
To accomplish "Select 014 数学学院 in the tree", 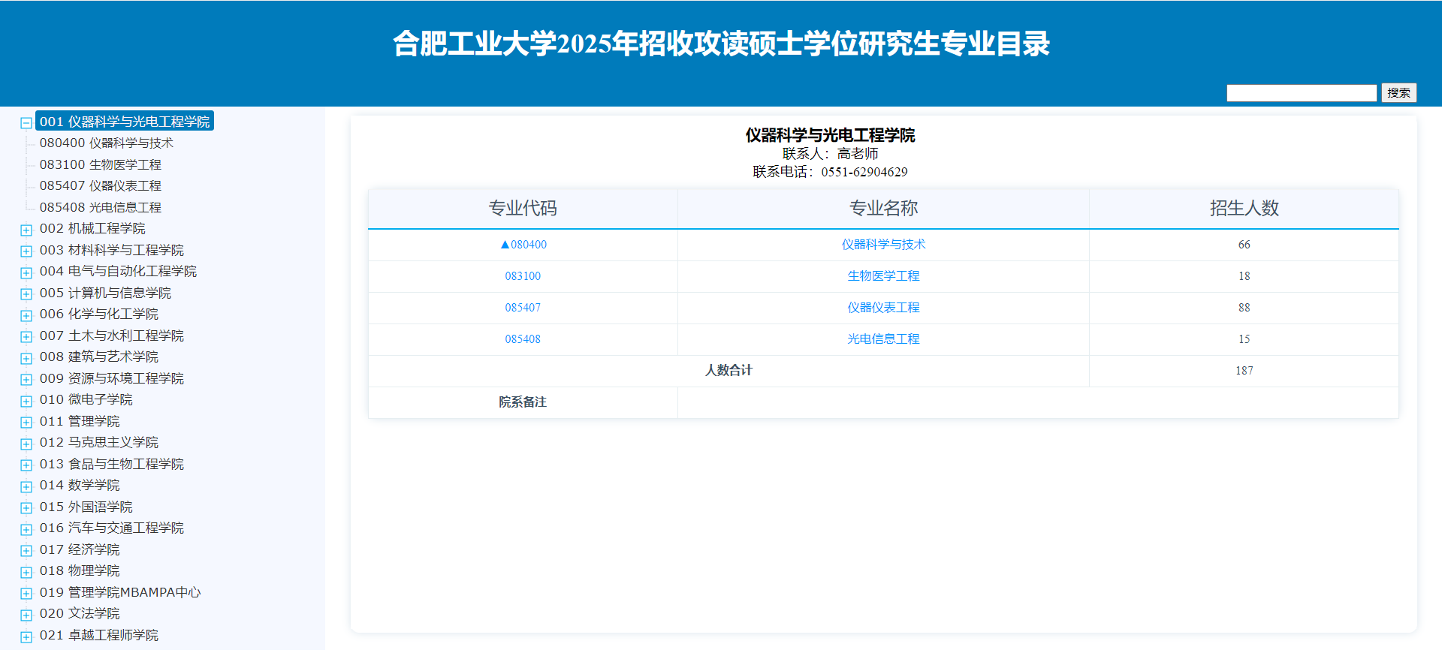I will click(x=80, y=485).
